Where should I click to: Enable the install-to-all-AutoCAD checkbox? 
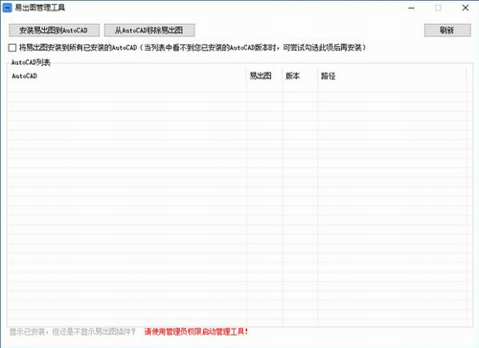point(12,48)
